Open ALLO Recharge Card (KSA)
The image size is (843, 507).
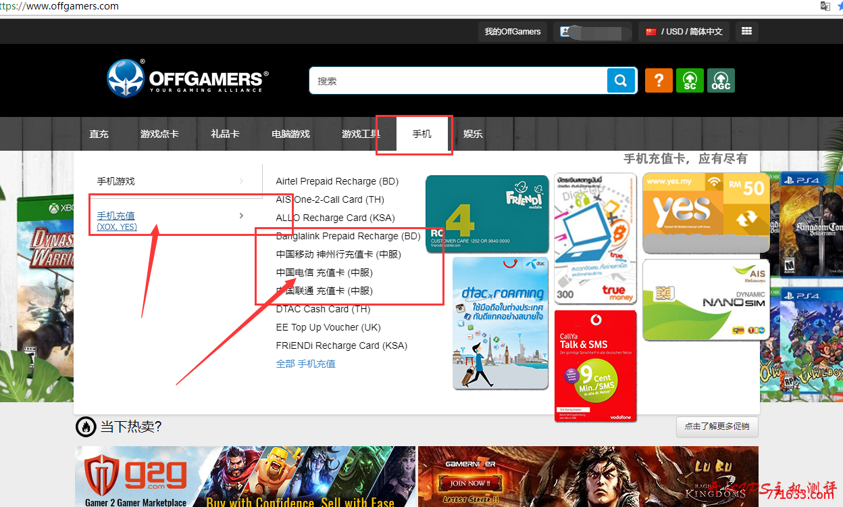[335, 218]
